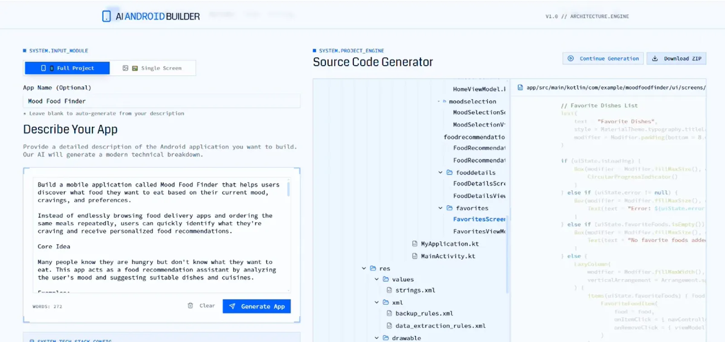
Task: Open strings.xml in the tree
Action: tap(415, 290)
